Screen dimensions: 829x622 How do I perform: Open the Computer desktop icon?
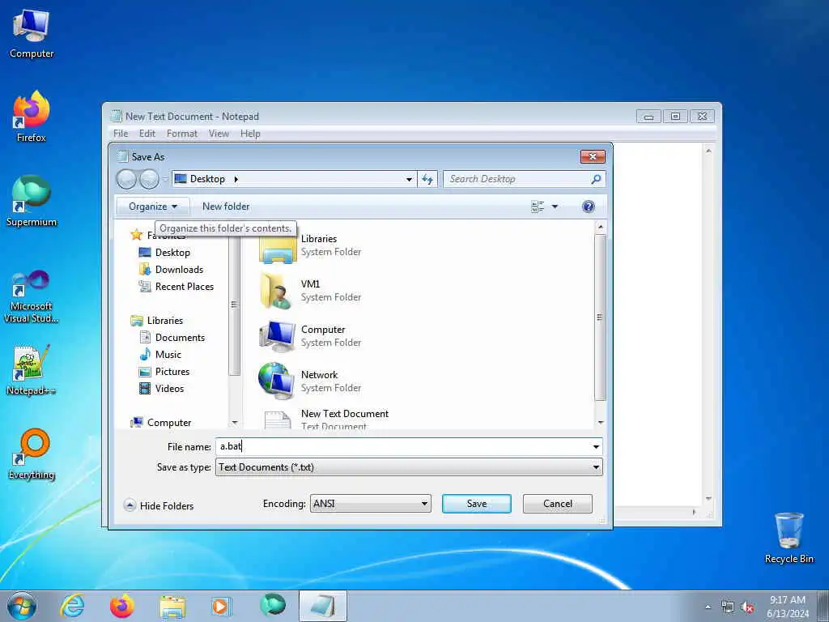pyautogui.click(x=32, y=34)
